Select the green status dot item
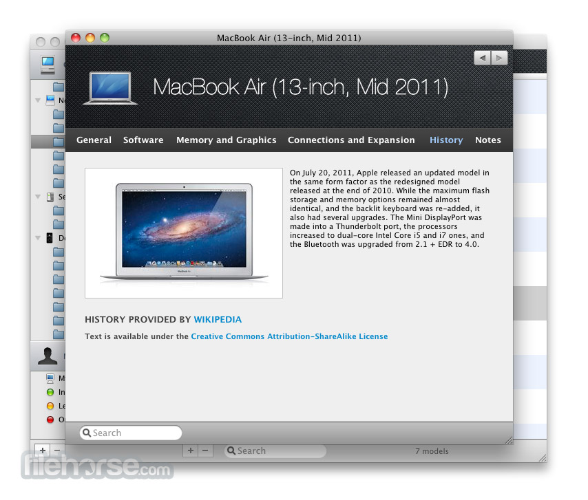The image size is (588, 500). 50,392
